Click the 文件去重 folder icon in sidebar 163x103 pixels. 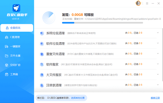(7, 56)
